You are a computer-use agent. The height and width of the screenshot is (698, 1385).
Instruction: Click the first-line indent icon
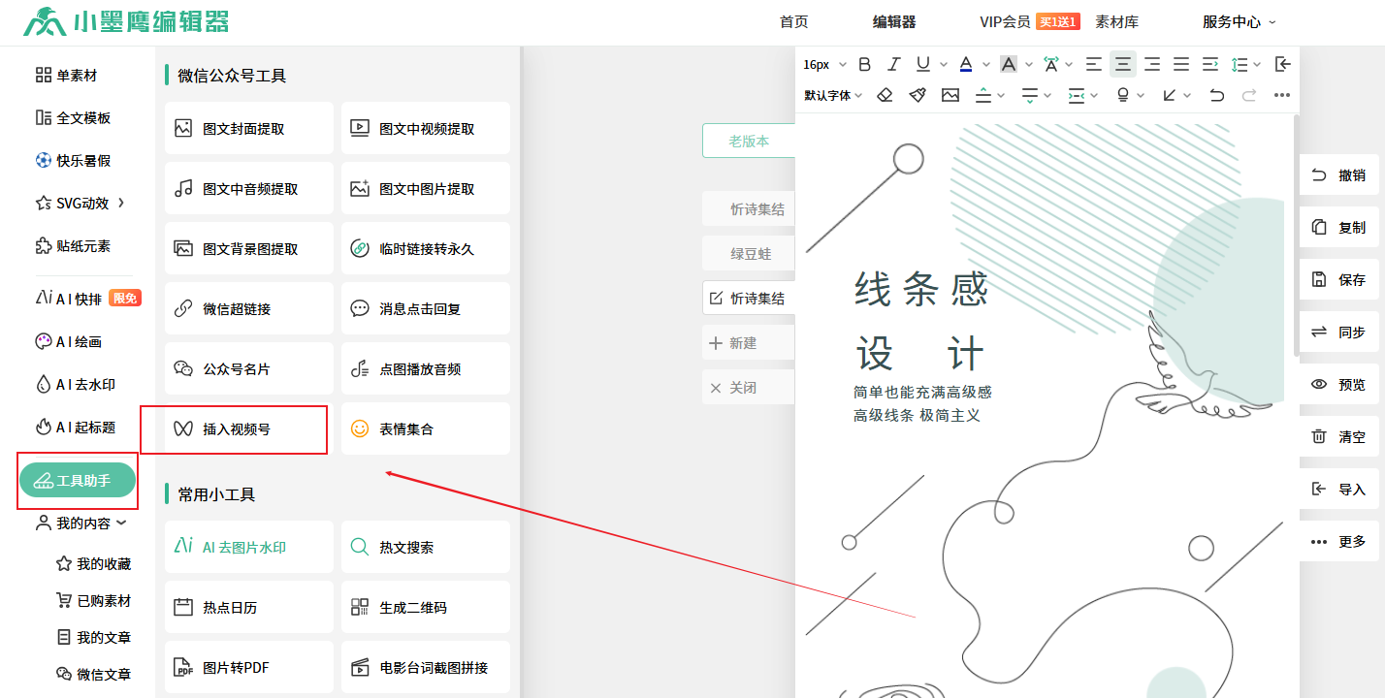pyautogui.click(x=1210, y=64)
